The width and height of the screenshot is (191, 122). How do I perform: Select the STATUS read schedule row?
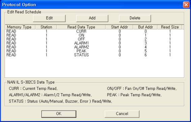tap(94, 55)
